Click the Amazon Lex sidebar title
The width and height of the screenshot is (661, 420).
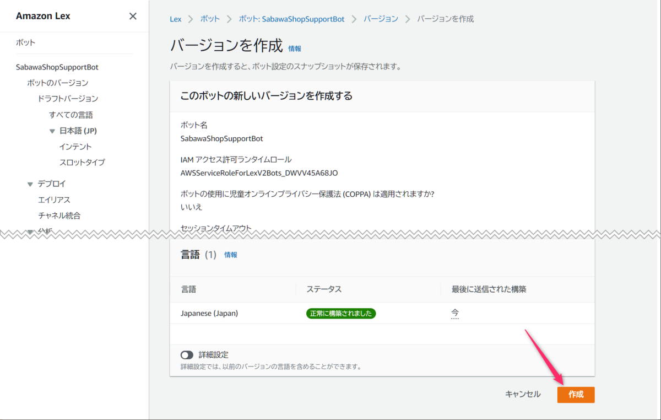click(x=43, y=16)
